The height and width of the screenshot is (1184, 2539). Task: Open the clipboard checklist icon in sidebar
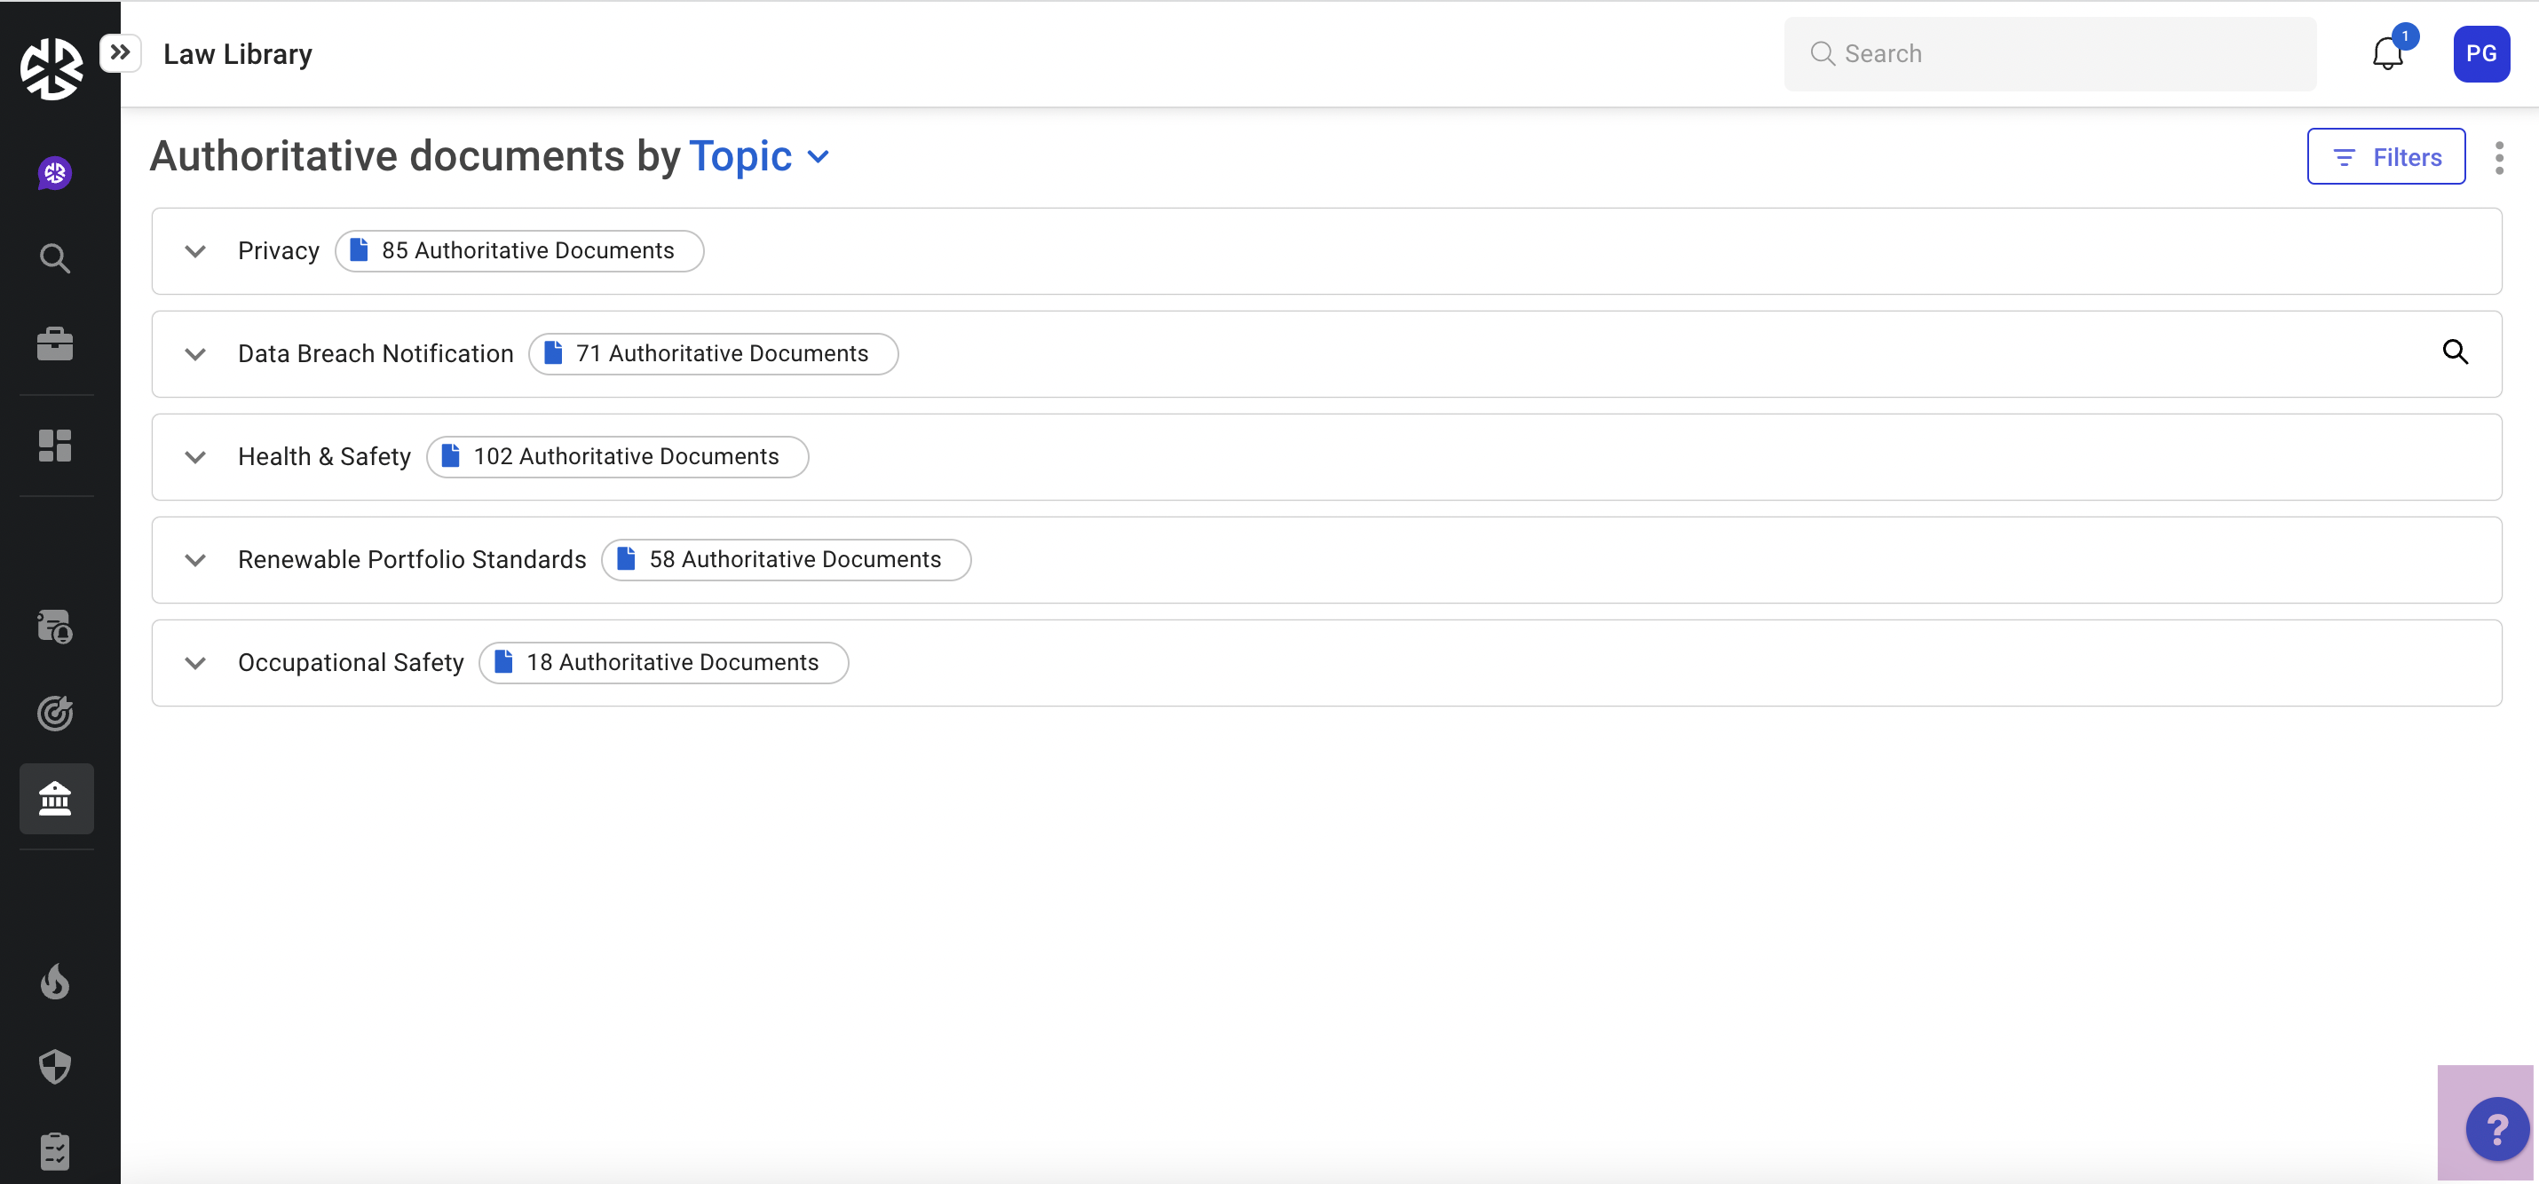pos(55,1150)
